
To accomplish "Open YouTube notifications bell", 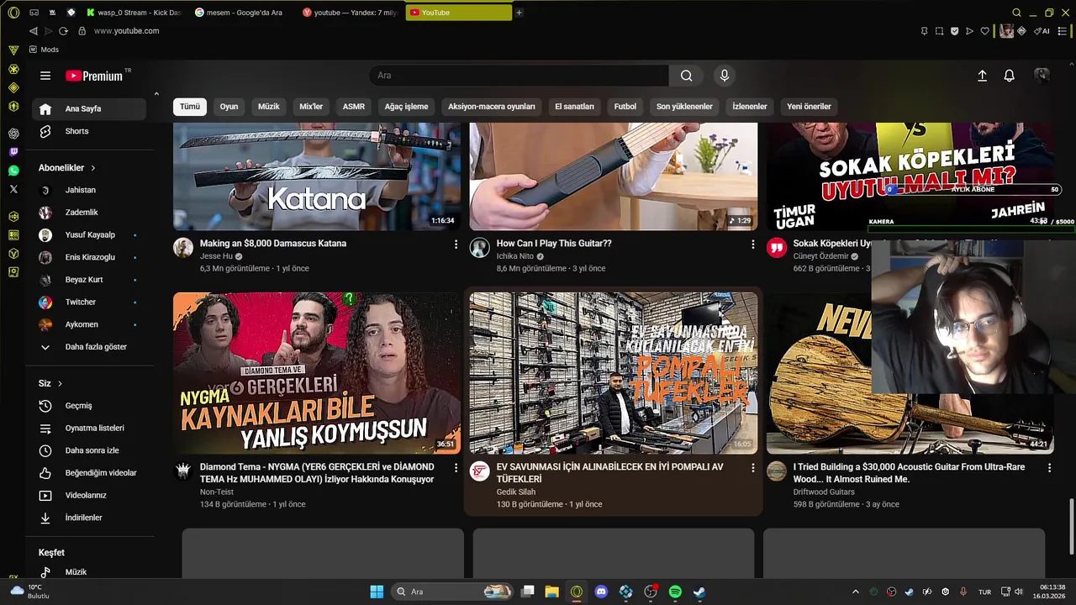I will 1010,76.
